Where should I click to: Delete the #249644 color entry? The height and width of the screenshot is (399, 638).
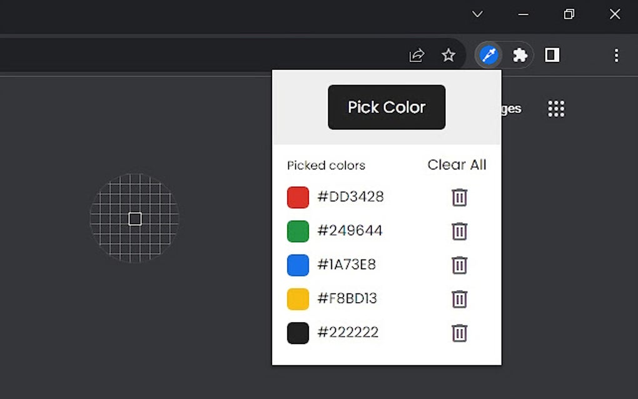[x=459, y=231]
